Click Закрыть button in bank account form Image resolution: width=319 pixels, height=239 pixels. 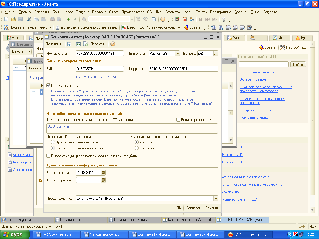[212, 208]
